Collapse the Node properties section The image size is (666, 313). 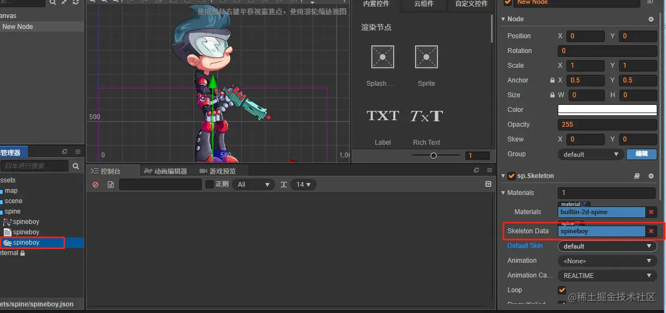click(x=503, y=19)
